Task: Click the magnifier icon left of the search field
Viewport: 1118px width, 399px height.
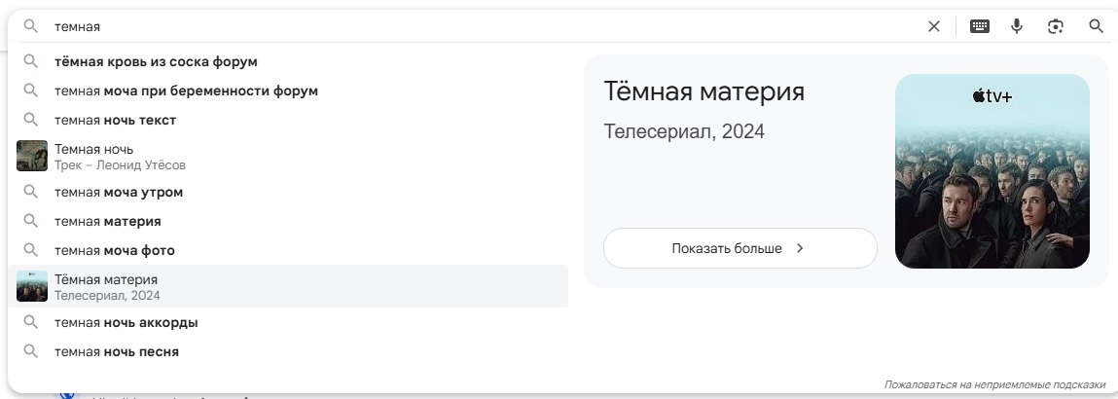Action: coord(31,26)
